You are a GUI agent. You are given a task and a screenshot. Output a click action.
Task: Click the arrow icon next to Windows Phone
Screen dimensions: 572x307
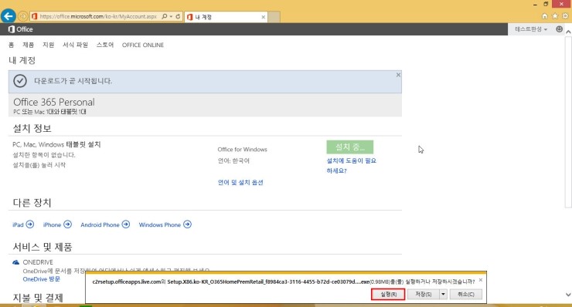pyautogui.click(x=187, y=224)
